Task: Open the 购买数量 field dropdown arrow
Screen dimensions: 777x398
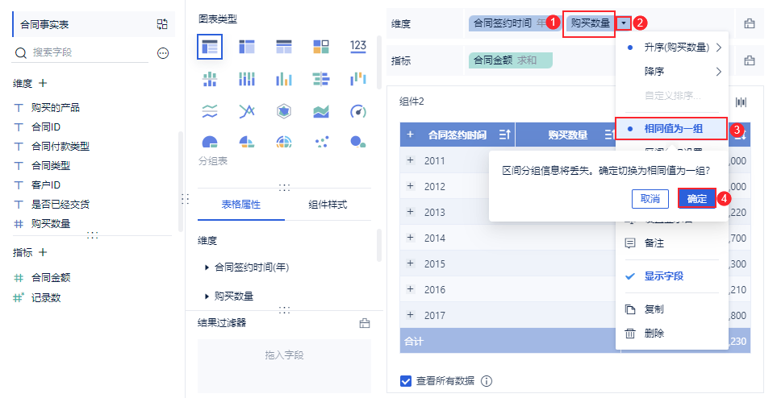Action: click(624, 23)
